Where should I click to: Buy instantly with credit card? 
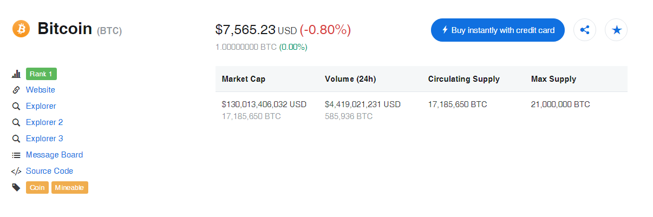[x=498, y=30]
